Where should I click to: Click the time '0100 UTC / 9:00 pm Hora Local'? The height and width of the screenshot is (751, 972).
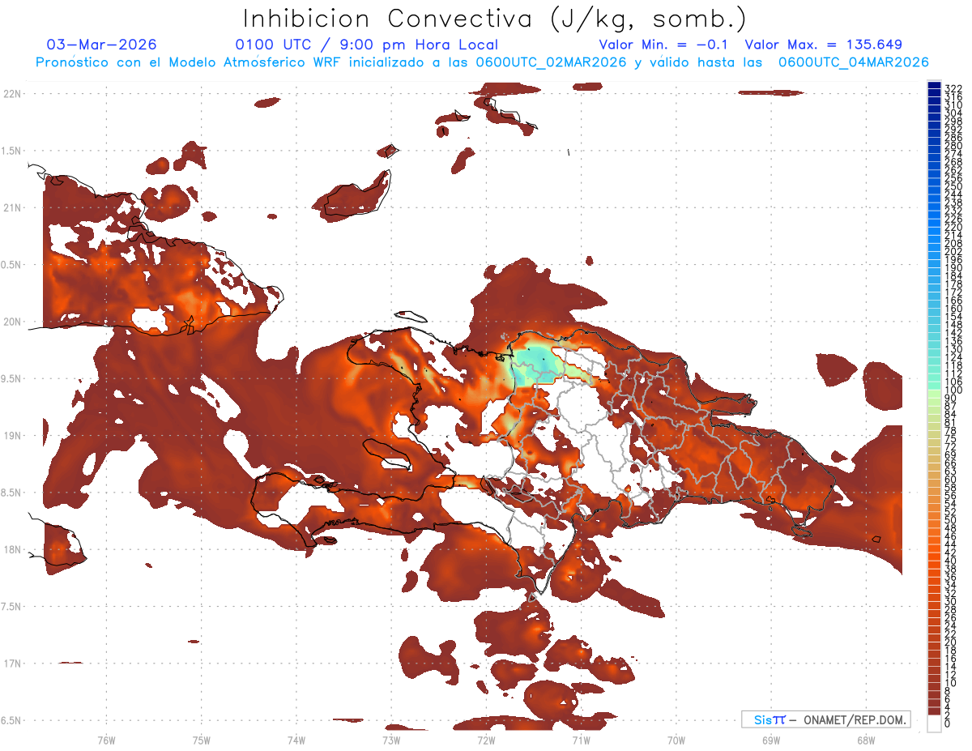tap(366, 45)
